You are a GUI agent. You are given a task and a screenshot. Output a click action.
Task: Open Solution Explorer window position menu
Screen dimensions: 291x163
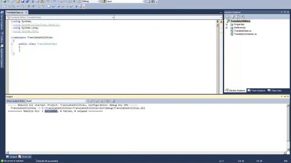pos(282,12)
